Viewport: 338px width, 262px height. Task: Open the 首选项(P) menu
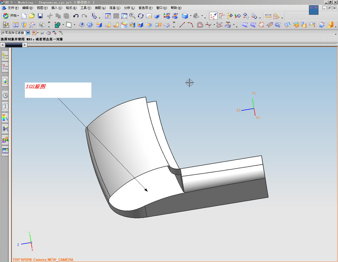click(x=145, y=8)
